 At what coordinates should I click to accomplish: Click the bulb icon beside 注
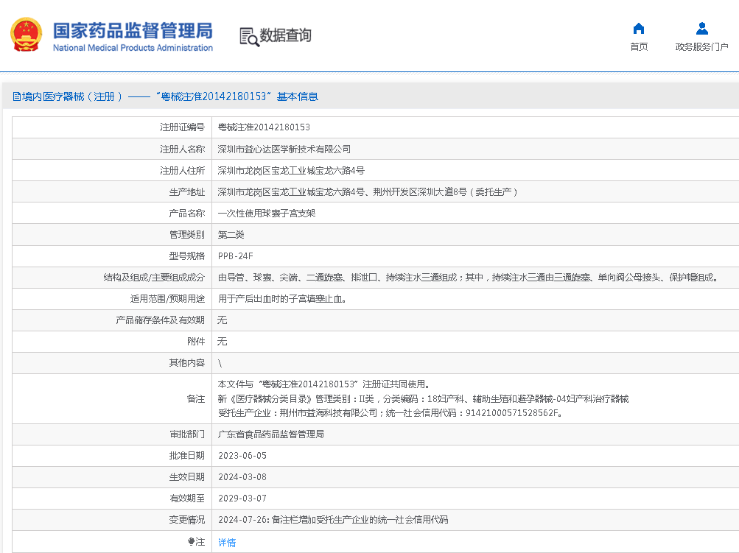191,542
